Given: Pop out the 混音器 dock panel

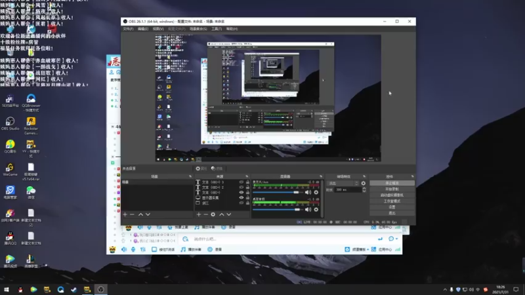Looking at the screenshot, I should click(321, 176).
